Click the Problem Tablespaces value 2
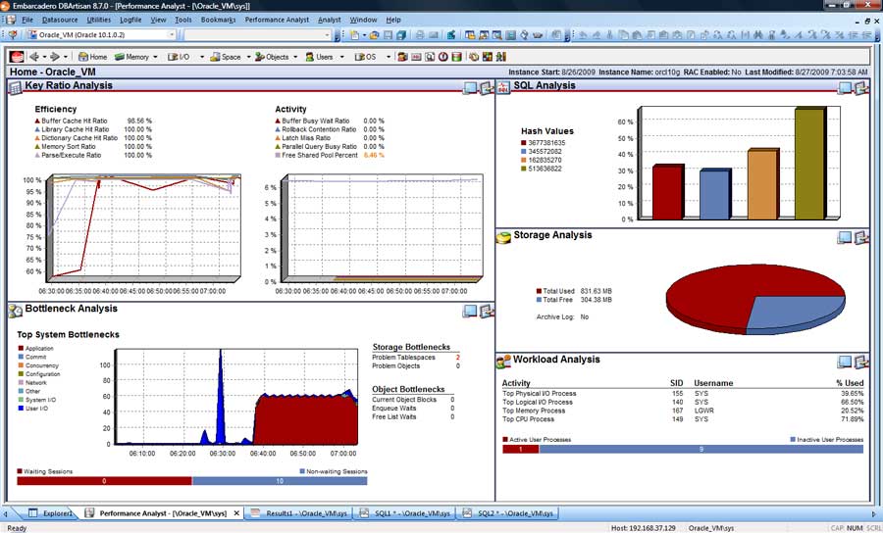 click(458, 358)
